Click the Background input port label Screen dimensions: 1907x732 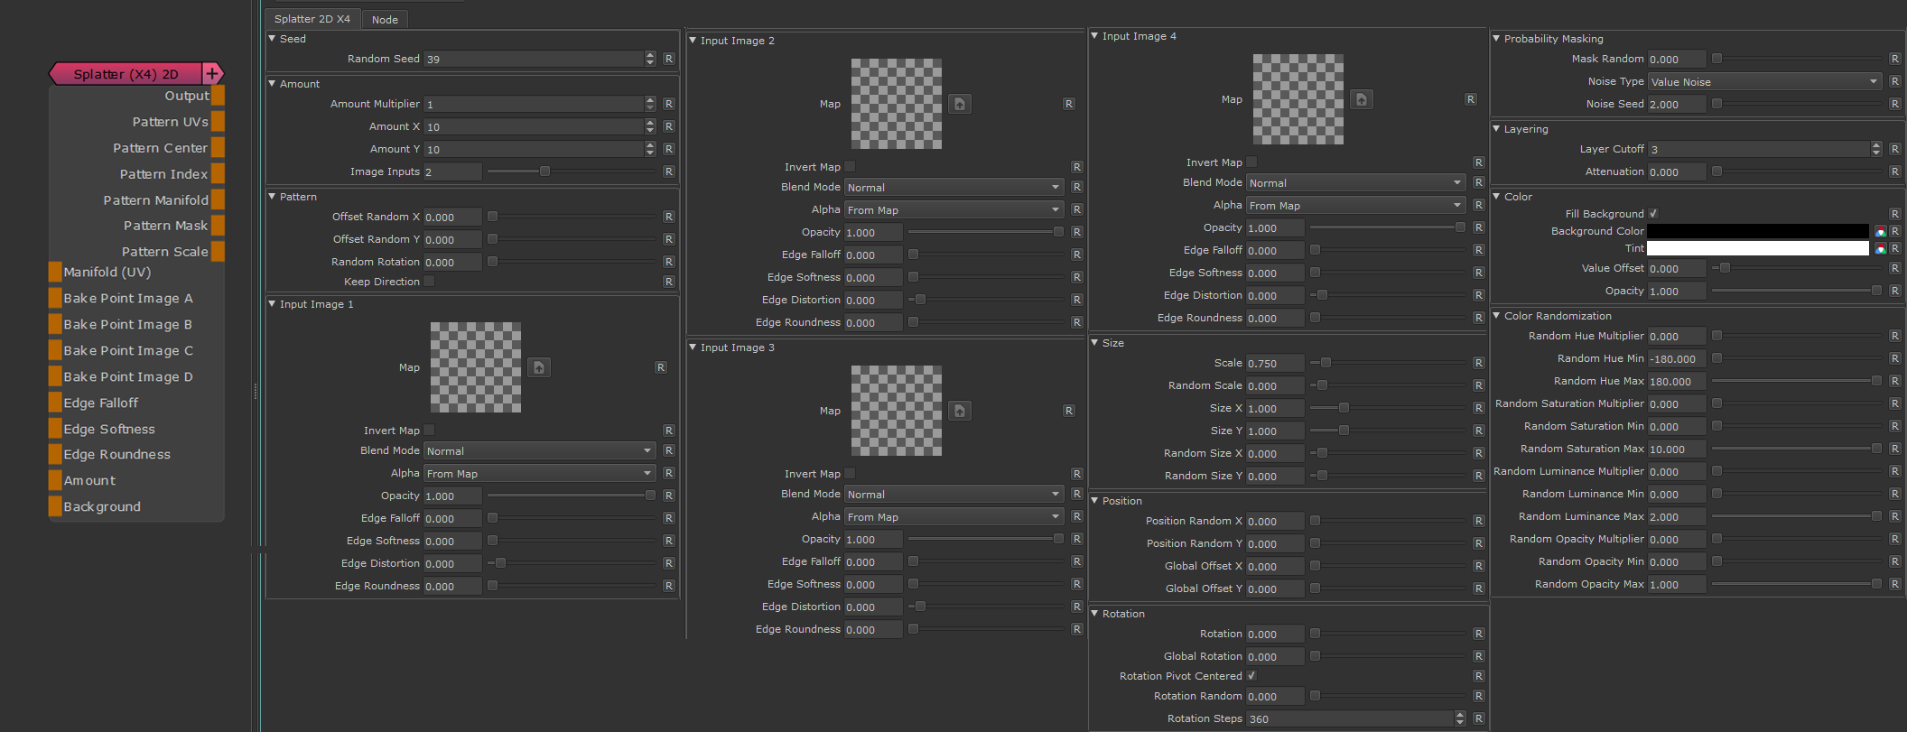pyautogui.click(x=102, y=507)
